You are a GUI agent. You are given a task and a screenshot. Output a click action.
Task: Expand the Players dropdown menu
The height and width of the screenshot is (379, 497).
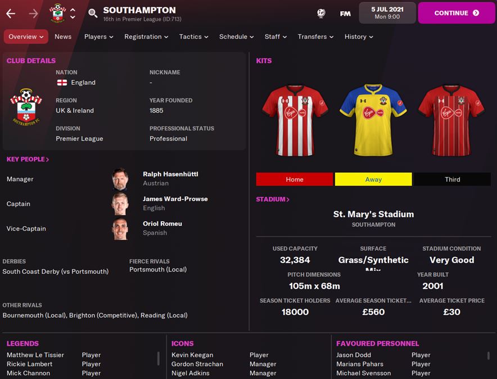pos(98,37)
